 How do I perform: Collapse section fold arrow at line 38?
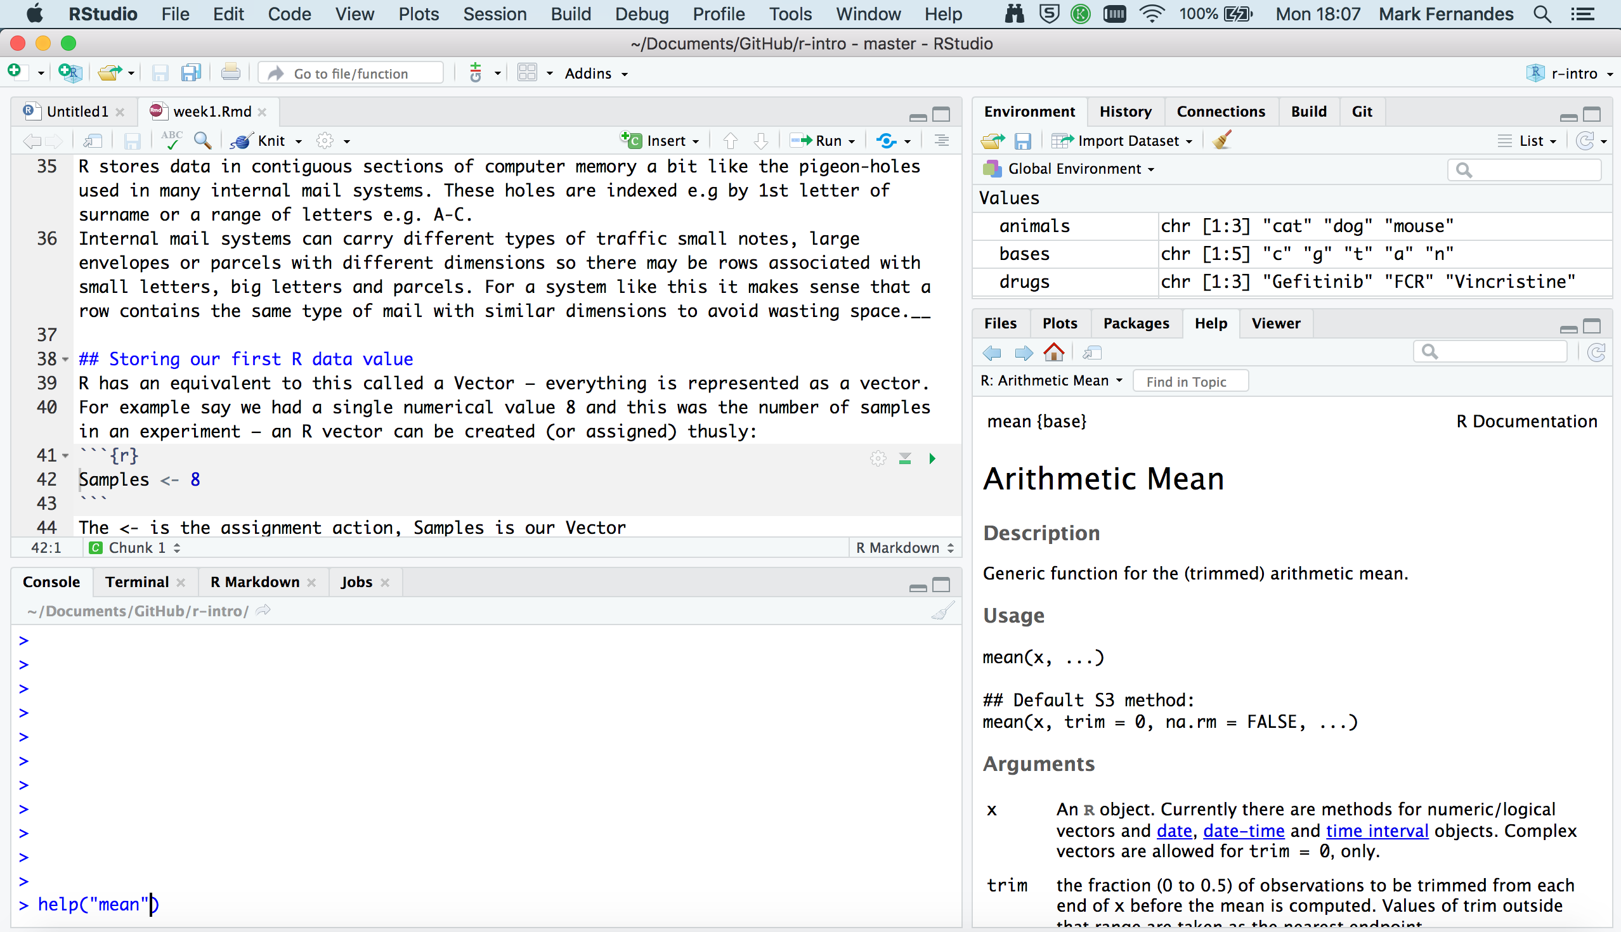click(x=66, y=359)
